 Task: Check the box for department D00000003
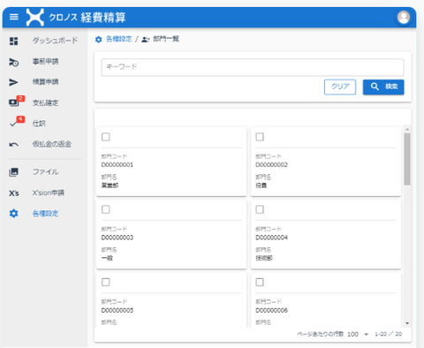(106, 209)
